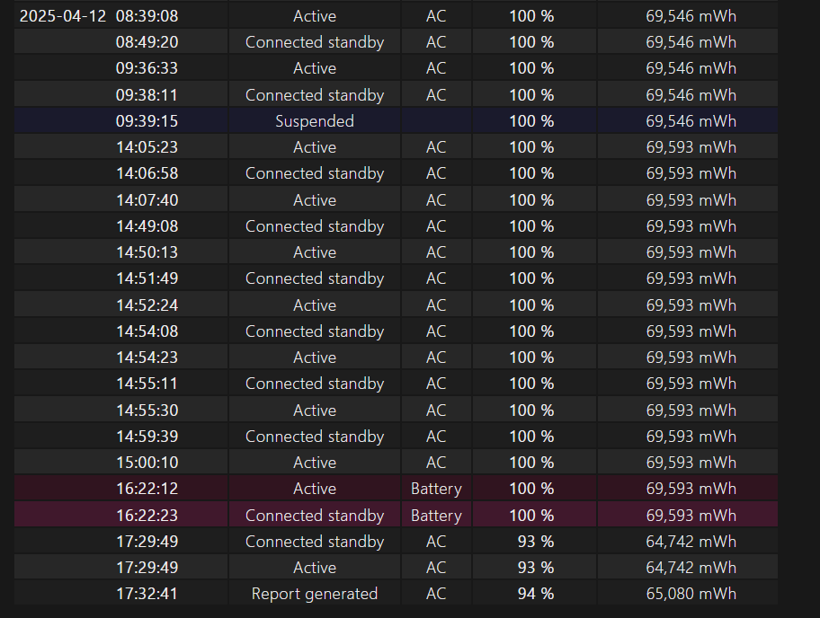Select the 14:59:39 timestamp cell
This screenshot has height=618, width=820.
coord(147,437)
